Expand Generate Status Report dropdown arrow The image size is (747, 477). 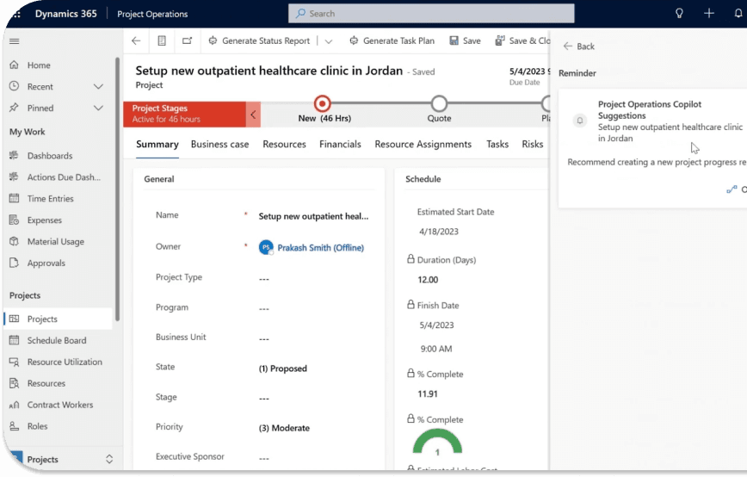pos(328,41)
